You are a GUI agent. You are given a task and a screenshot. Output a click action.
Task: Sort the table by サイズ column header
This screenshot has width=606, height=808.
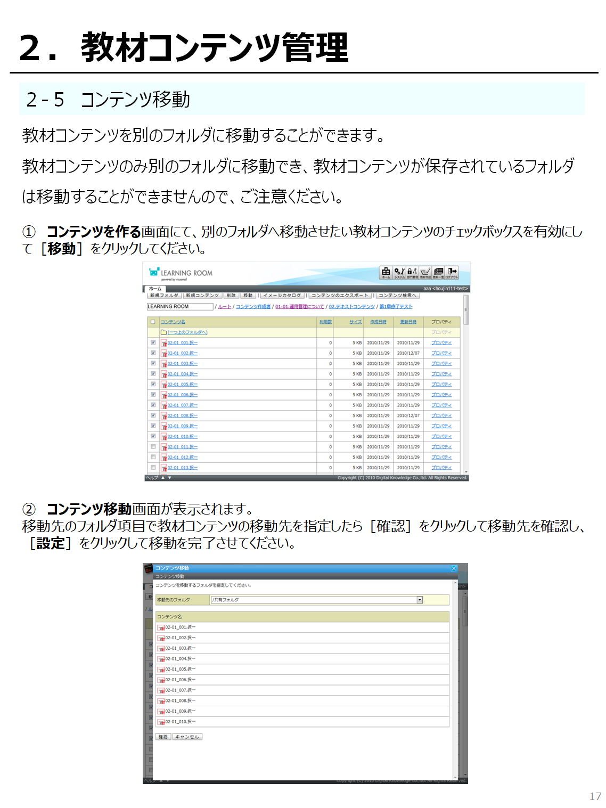tap(355, 322)
